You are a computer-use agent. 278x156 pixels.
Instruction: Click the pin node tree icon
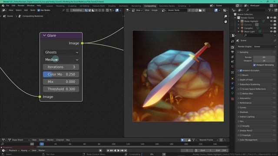coord(63,10)
